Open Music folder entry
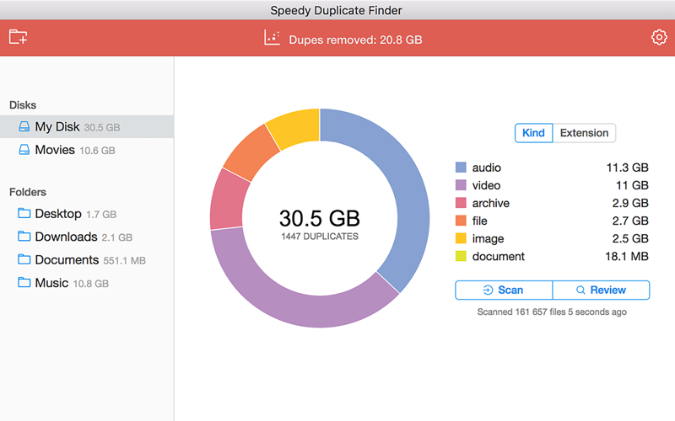Viewport: 675px width, 421px height. [x=87, y=283]
